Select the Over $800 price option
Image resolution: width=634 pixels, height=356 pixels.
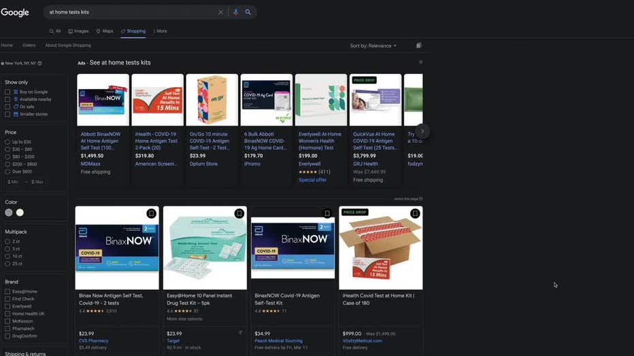pyautogui.click(x=7, y=171)
